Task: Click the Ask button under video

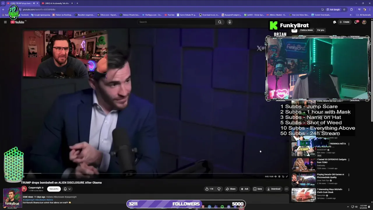Action: coord(244,189)
